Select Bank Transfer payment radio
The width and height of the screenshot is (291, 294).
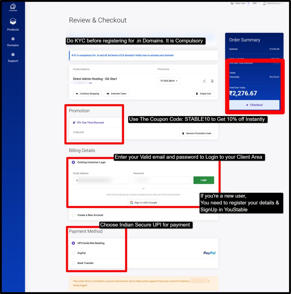click(73, 263)
